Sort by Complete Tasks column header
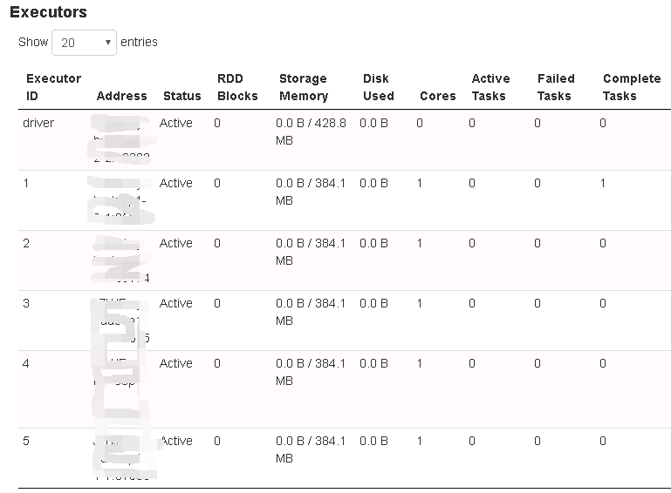This screenshot has width=671, height=493. coord(632,87)
